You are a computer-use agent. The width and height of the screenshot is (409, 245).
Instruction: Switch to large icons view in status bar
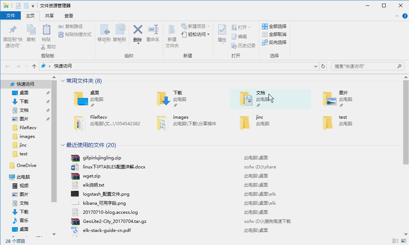404,241
